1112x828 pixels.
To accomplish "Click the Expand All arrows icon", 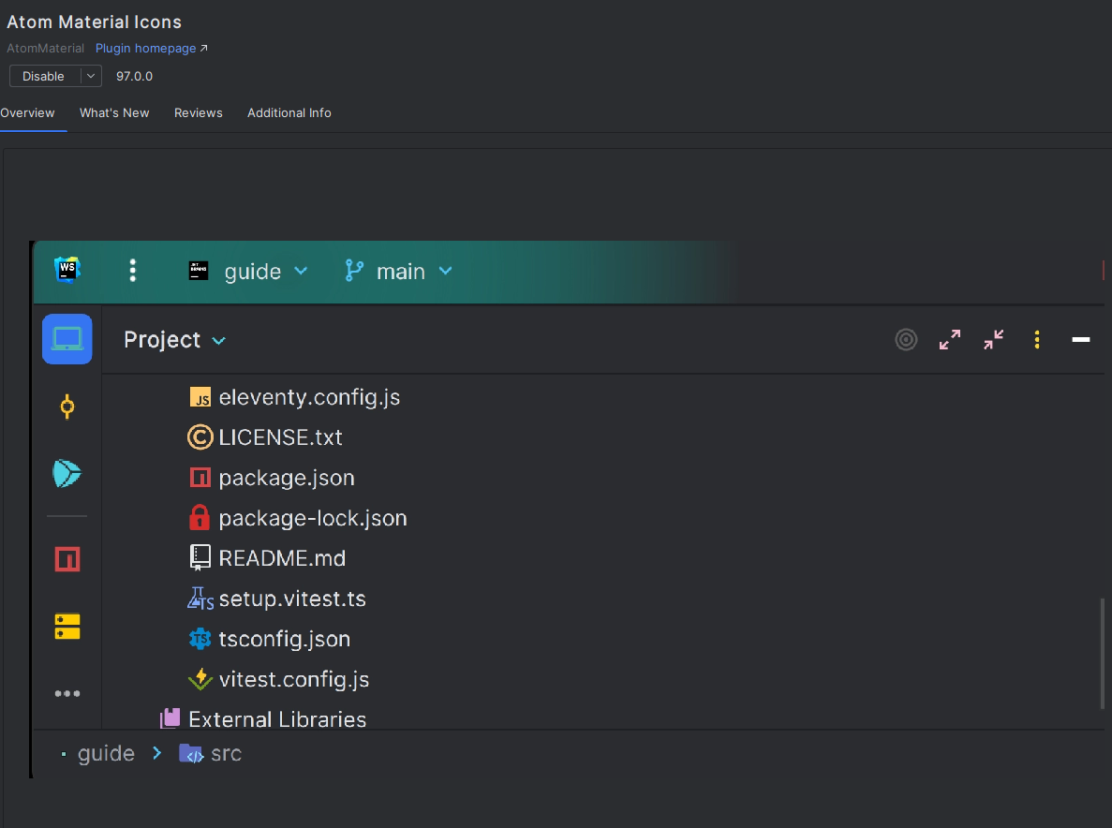I will point(950,340).
